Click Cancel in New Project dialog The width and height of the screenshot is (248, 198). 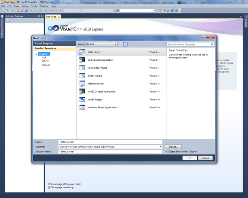(205, 158)
